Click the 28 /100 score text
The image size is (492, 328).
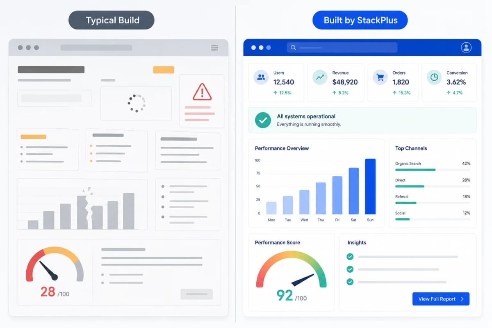[x=55, y=292]
